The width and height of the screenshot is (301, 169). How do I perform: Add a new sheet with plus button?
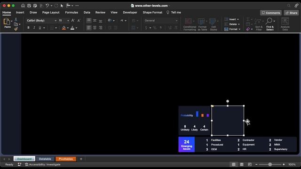click(81, 159)
